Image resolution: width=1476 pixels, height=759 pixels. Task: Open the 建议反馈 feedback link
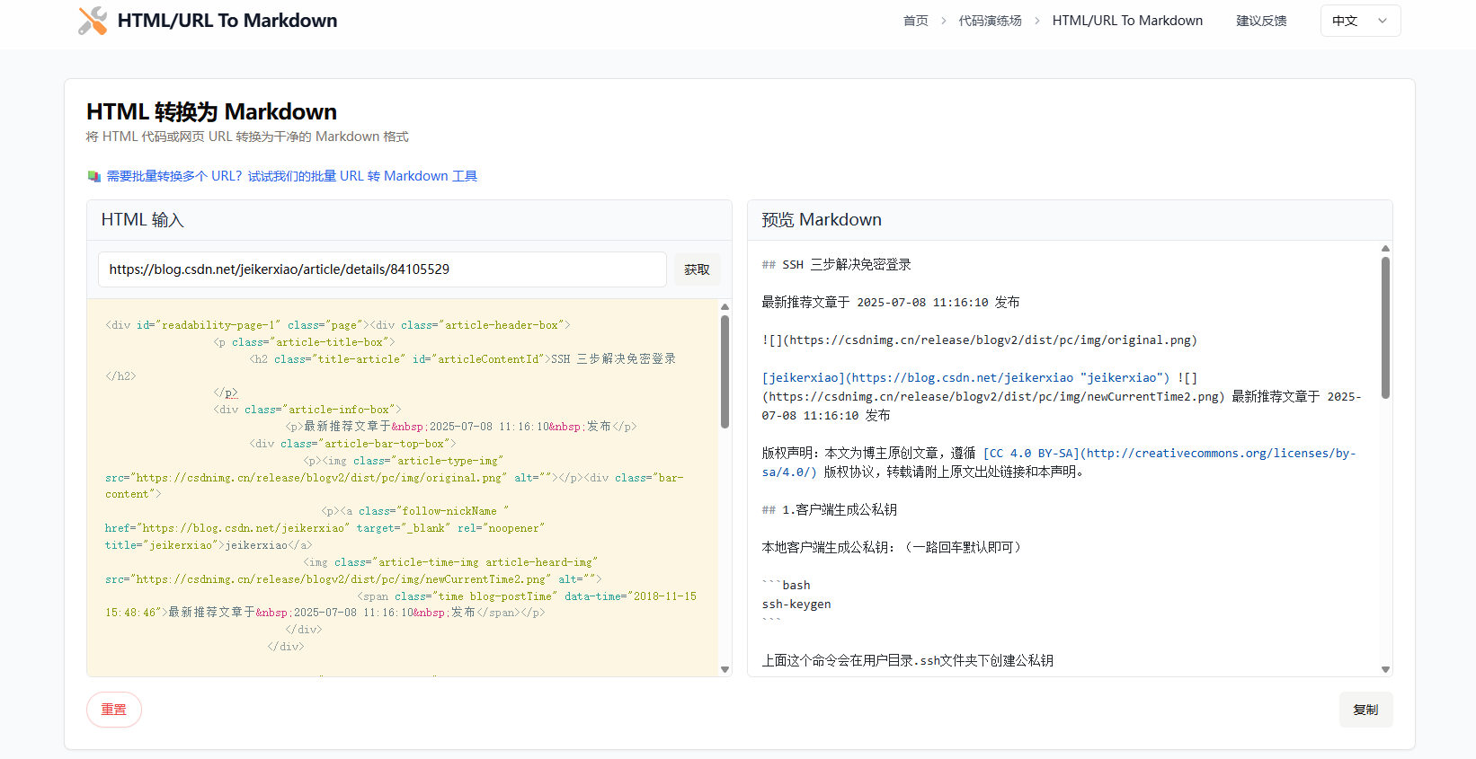1261,21
